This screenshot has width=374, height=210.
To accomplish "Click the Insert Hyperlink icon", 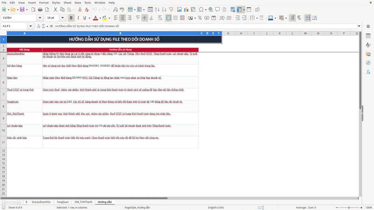I will tap(211, 10).
